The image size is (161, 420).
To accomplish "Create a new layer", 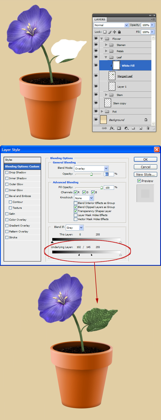I will click(140, 128).
